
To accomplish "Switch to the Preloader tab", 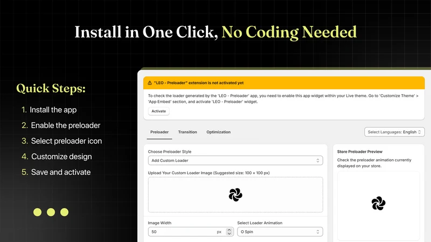I will pyautogui.click(x=159, y=132).
